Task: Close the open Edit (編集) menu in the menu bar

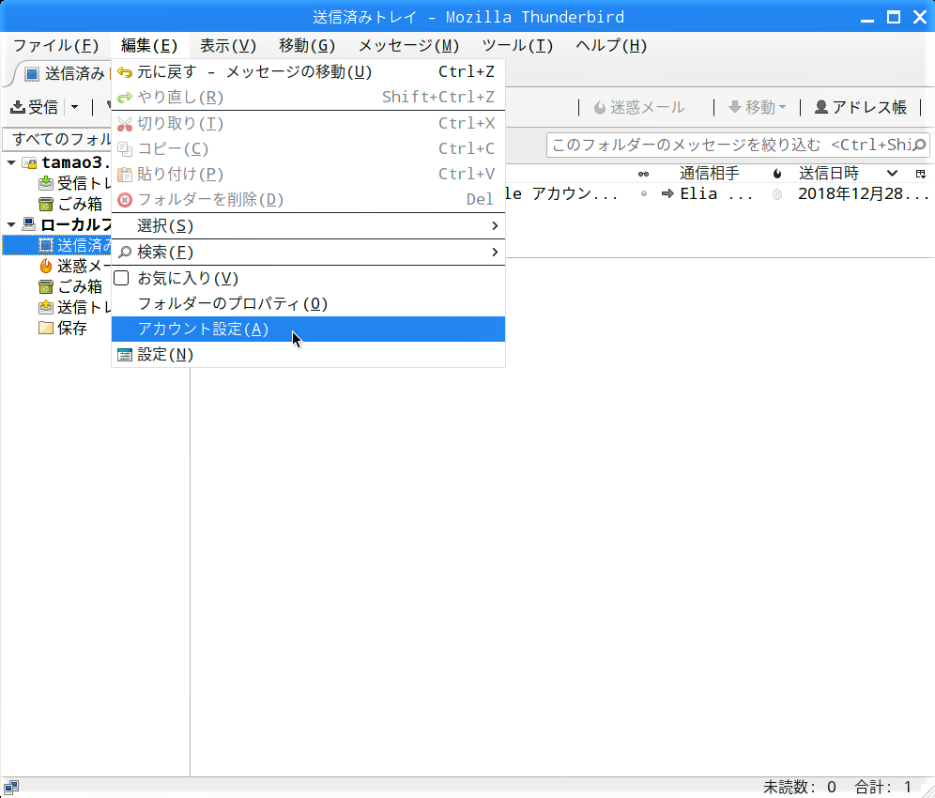Action: 149,45
